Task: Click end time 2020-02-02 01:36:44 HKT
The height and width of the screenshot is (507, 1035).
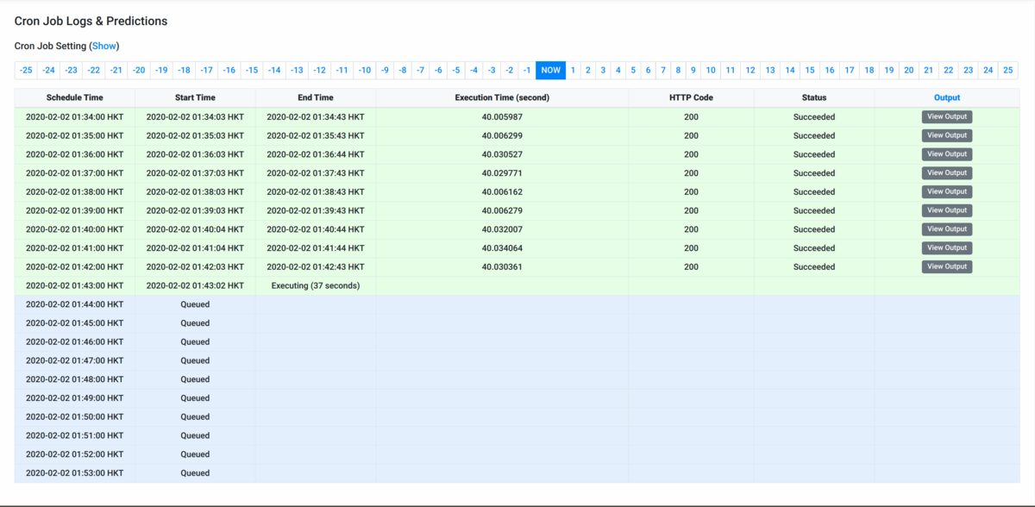Action: point(316,154)
